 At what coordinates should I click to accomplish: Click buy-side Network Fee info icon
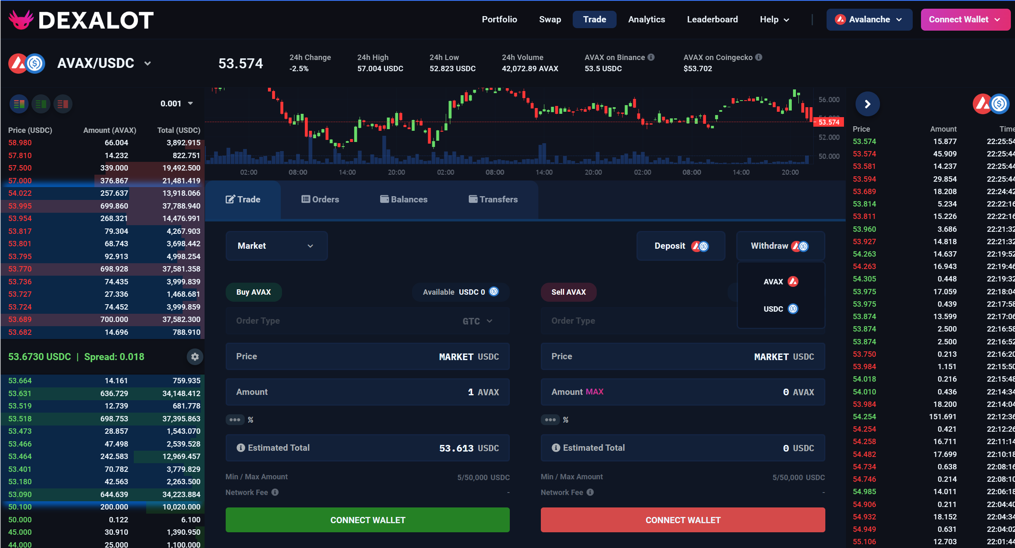click(275, 492)
